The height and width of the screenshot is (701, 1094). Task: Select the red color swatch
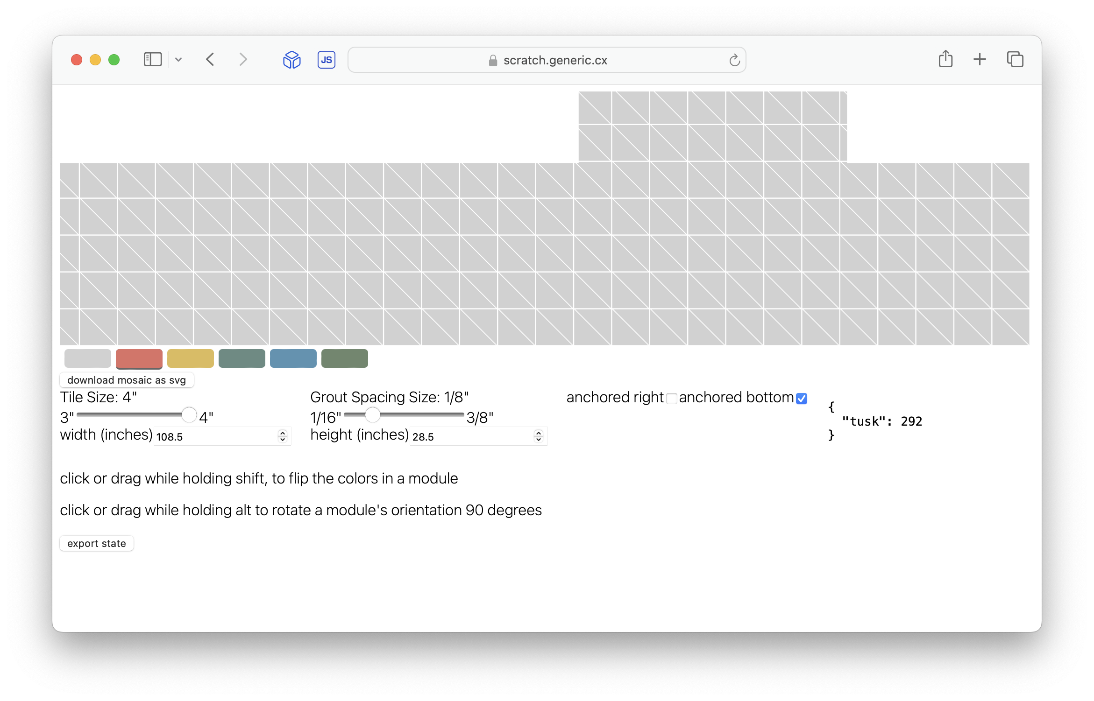[x=139, y=358]
